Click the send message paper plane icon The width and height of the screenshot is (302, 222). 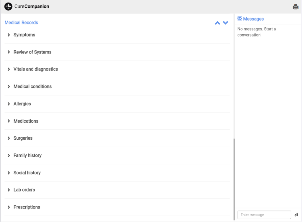coord(296,215)
